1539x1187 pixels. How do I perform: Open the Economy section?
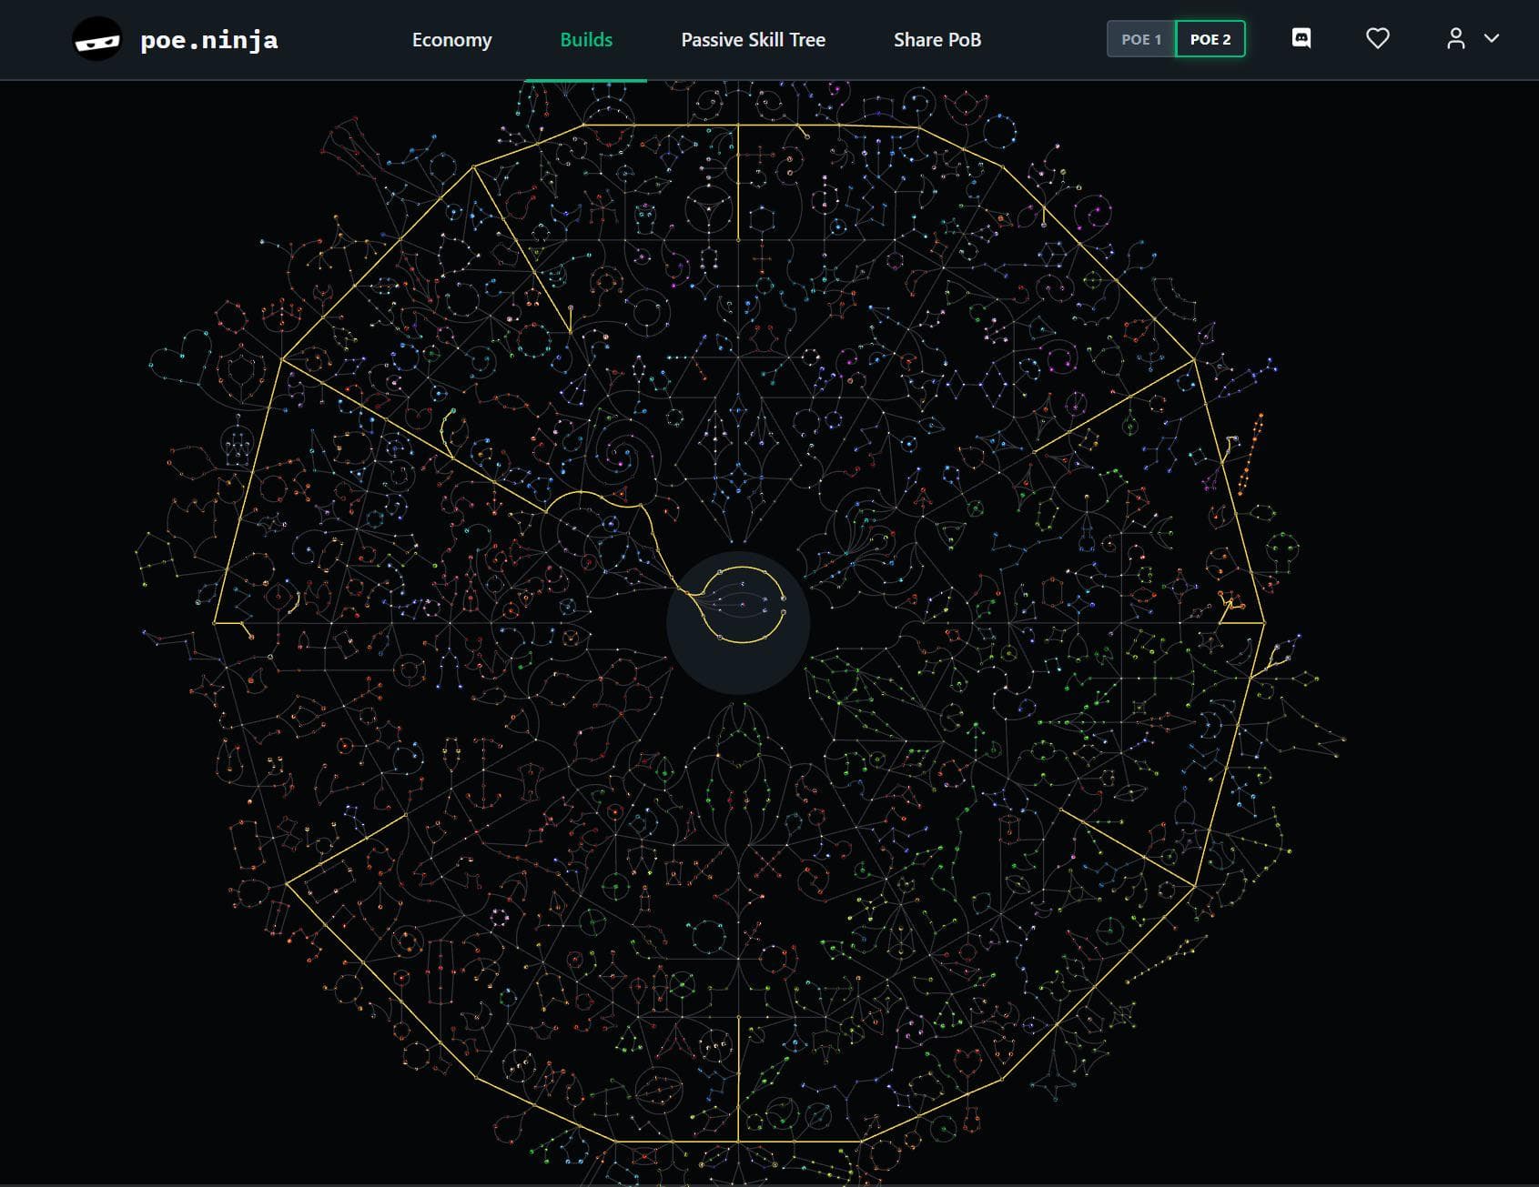point(451,39)
